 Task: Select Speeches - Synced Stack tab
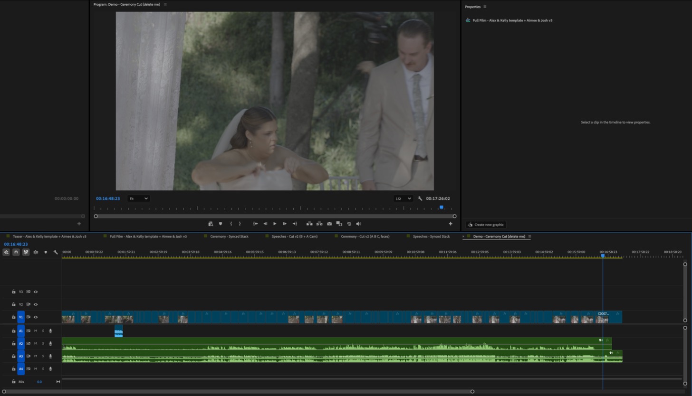(x=431, y=236)
